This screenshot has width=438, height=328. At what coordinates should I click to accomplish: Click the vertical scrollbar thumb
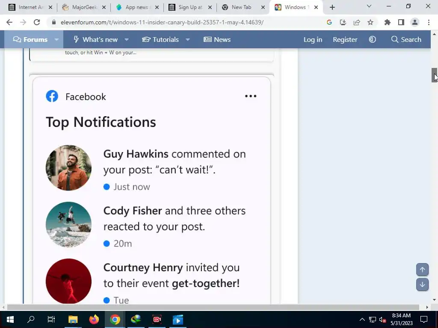coord(435,75)
